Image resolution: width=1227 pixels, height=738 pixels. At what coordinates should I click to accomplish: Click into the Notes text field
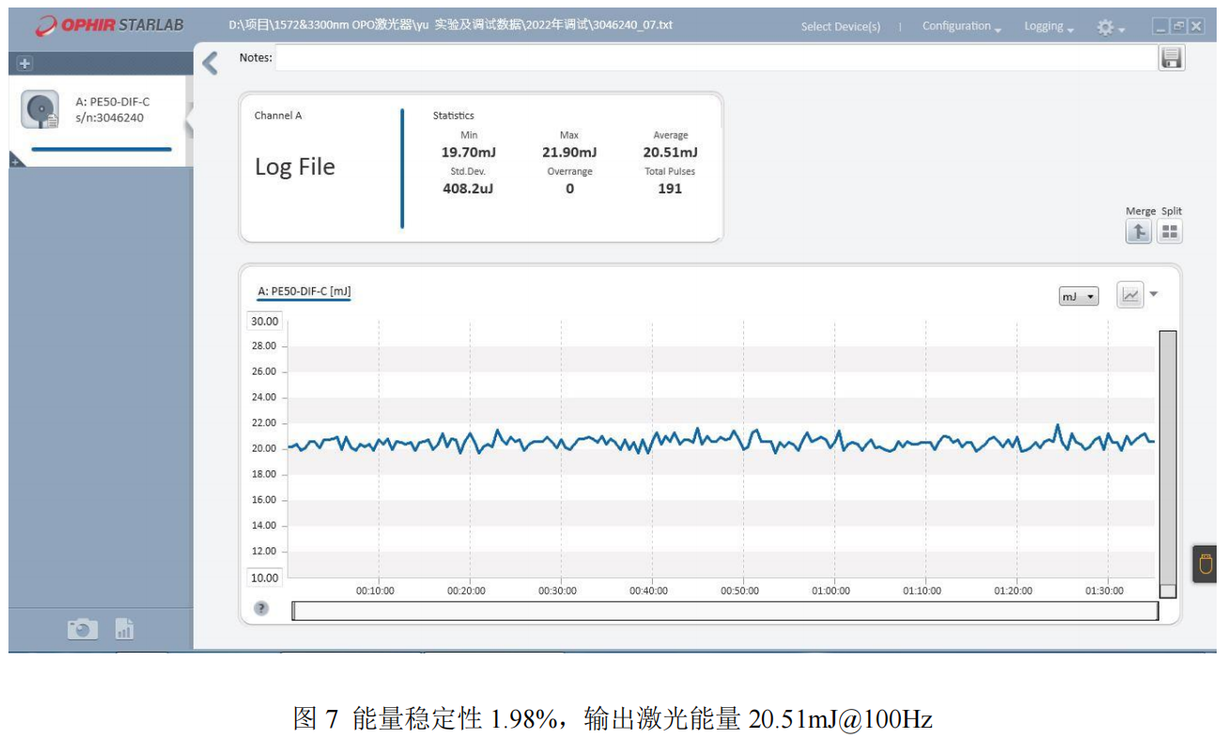coord(714,58)
